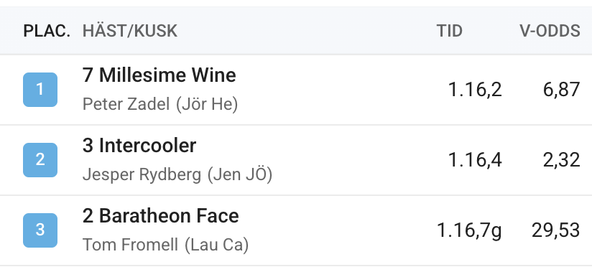Click the TID column header
This screenshot has width=592, height=267.
[449, 31]
